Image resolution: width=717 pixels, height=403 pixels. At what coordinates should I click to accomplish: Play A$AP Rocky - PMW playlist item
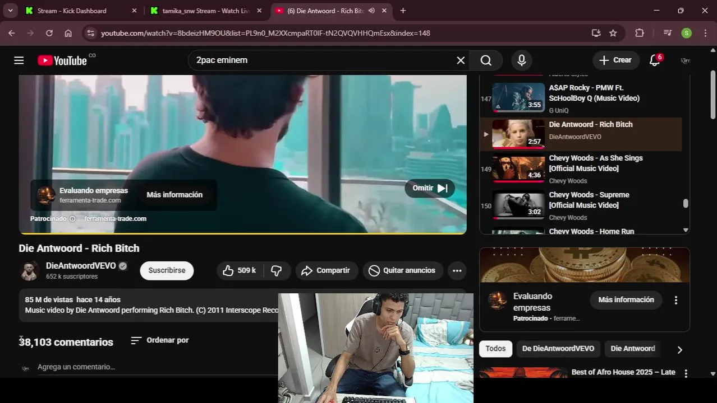[x=581, y=99]
